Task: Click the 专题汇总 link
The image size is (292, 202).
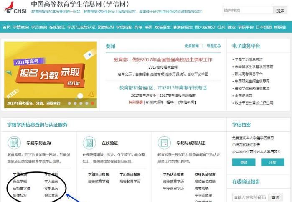Action: [x=213, y=46]
